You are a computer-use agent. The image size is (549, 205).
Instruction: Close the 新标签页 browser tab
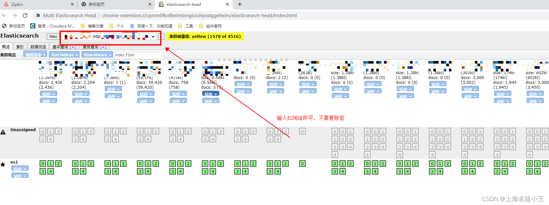[x=150, y=4]
